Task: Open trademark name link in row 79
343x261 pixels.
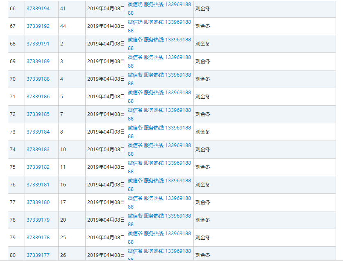Action: (x=159, y=237)
